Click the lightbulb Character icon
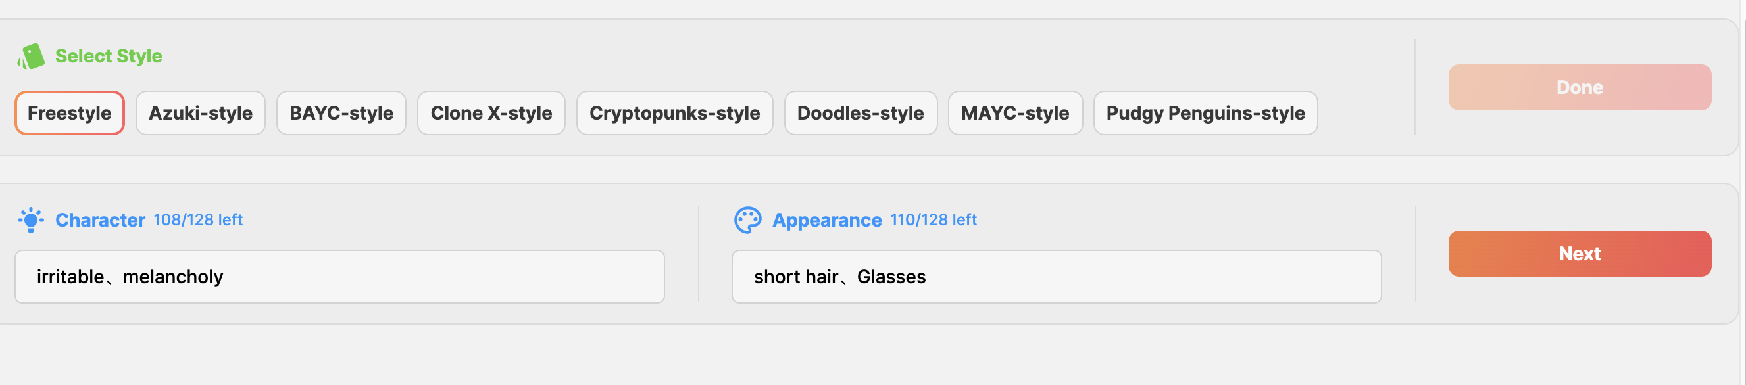This screenshot has width=1746, height=385. (x=30, y=220)
